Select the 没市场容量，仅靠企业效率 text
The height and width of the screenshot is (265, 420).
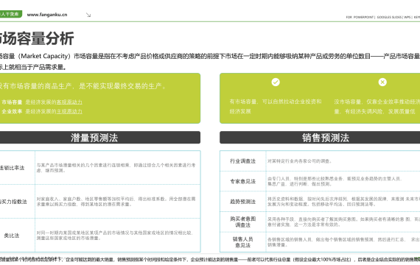point(377,106)
